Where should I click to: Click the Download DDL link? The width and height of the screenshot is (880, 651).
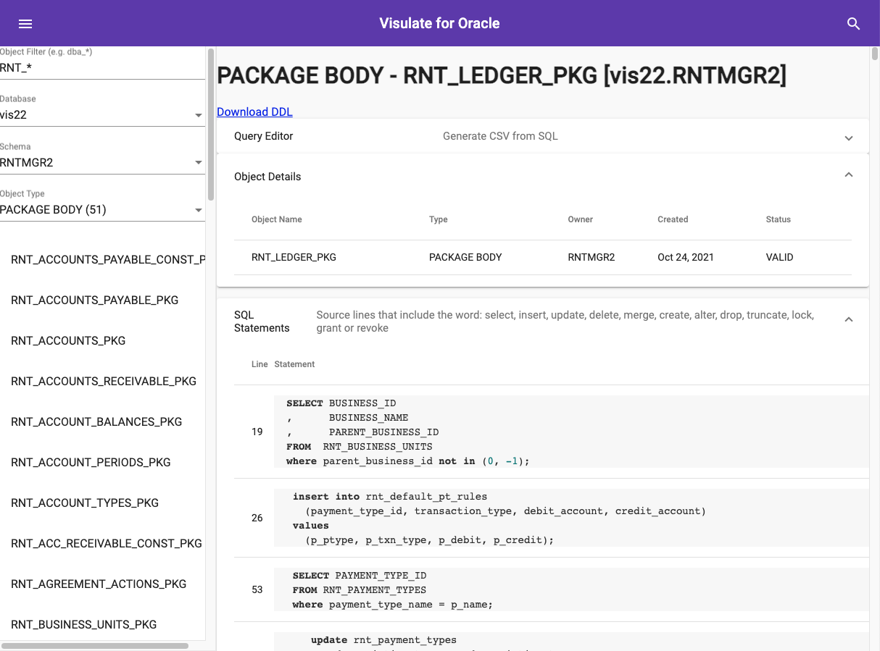tap(254, 112)
